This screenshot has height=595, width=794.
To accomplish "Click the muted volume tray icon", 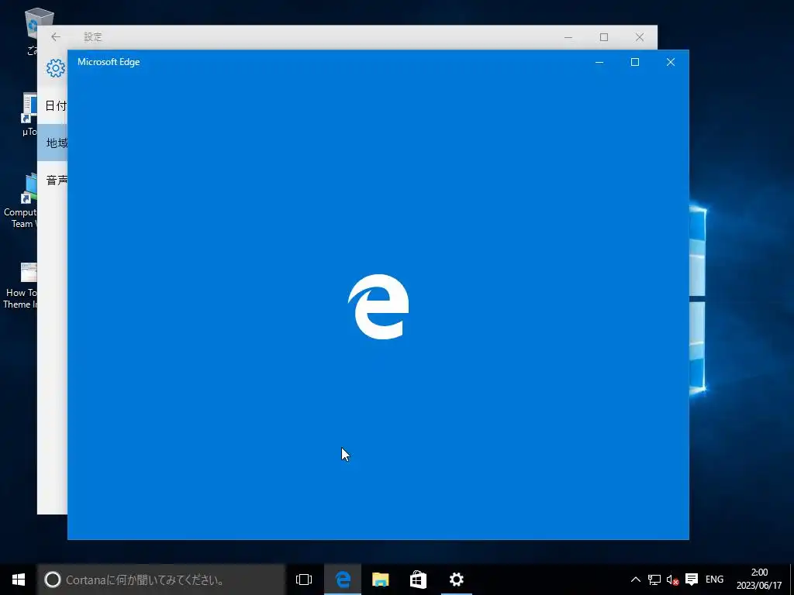I will coord(672,580).
